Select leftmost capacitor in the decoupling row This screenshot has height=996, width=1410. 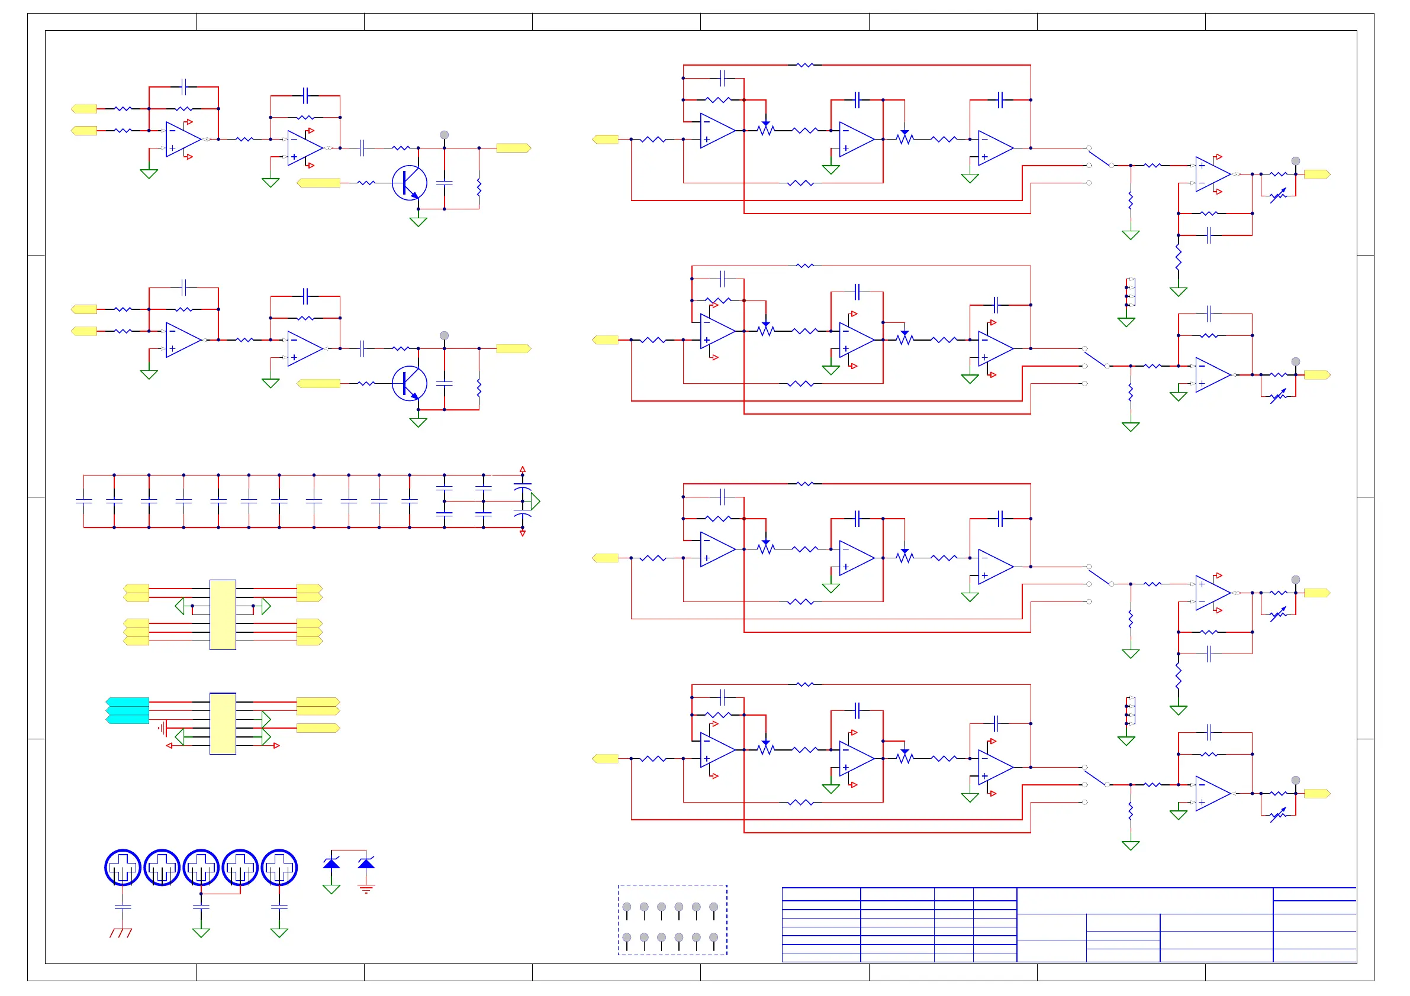tap(83, 501)
